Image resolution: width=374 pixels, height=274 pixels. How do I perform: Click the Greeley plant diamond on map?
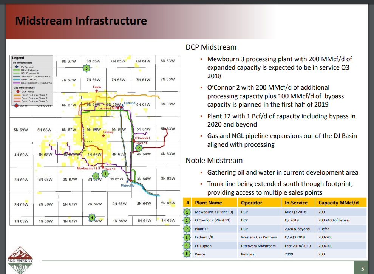[103, 136]
